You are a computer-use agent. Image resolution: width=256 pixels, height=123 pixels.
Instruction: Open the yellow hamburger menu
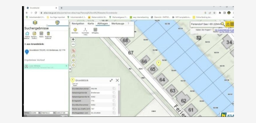click(232, 24)
